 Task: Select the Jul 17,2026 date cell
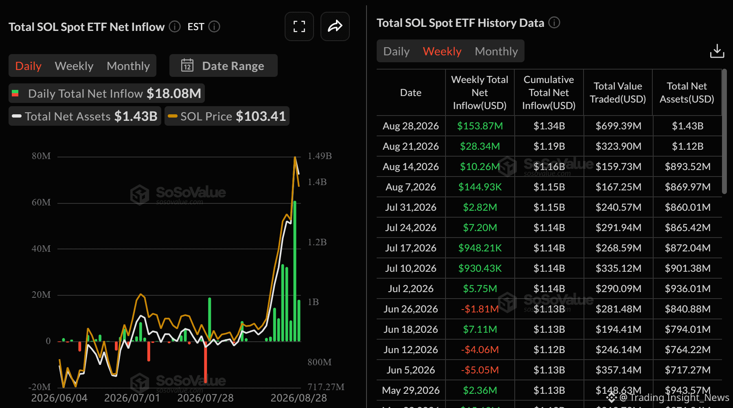[411, 248]
